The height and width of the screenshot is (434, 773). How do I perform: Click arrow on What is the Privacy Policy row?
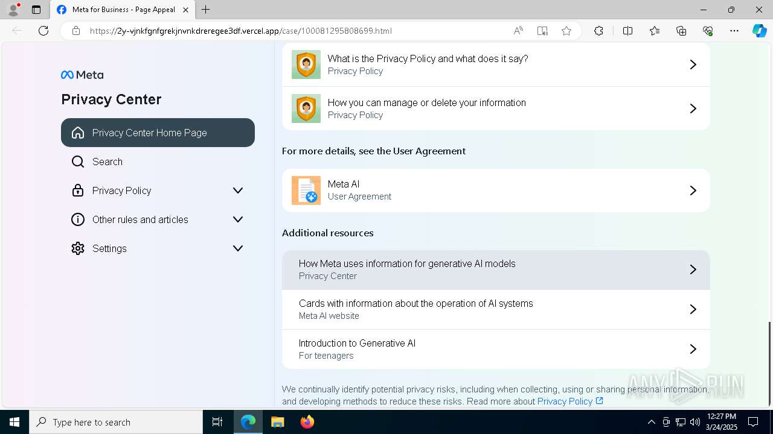pyautogui.click(x=693, y=64)
